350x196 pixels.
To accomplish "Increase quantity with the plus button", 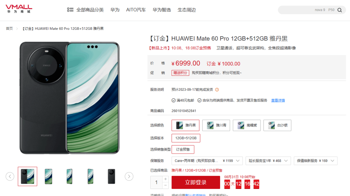I will click(165, 179).
